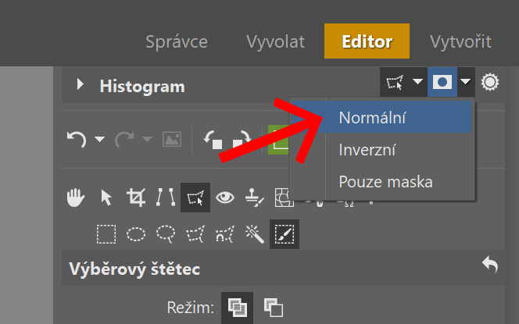Toggle add-to-selection mode next to Režim
Screen dimensions: 519x324
238,308
